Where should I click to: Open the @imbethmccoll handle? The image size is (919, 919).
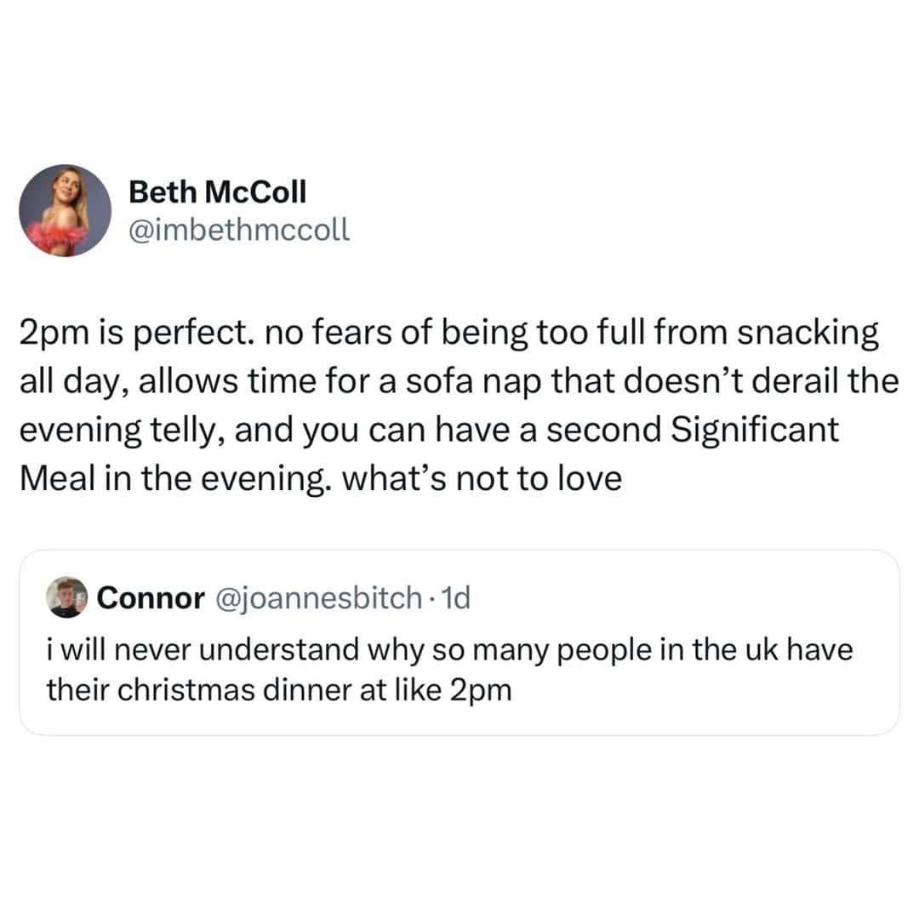point(239,229)
